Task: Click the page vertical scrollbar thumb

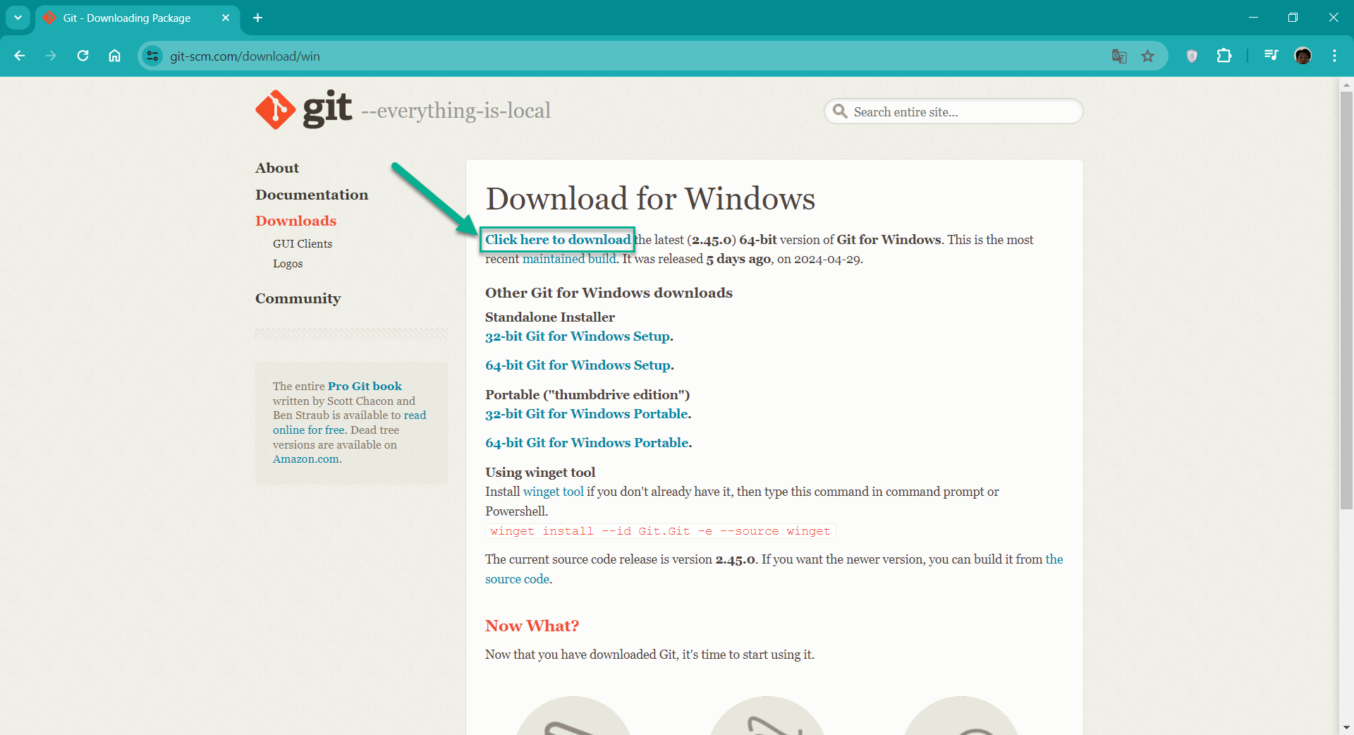Action: tap(1346, 300)
